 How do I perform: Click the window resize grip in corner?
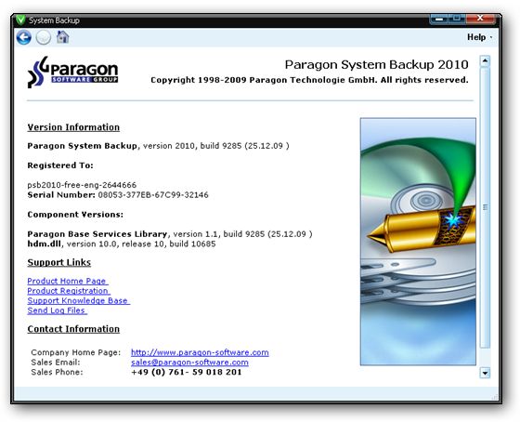pos(495,397)
